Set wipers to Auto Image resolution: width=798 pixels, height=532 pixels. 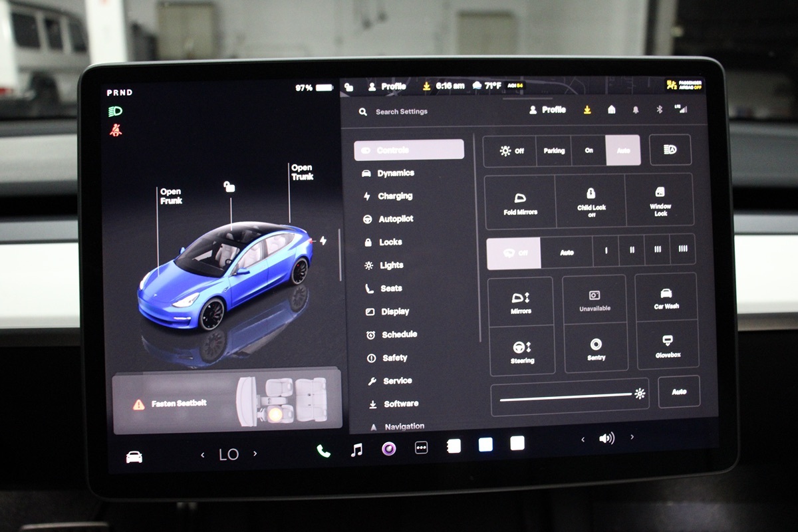click(567, 253)
